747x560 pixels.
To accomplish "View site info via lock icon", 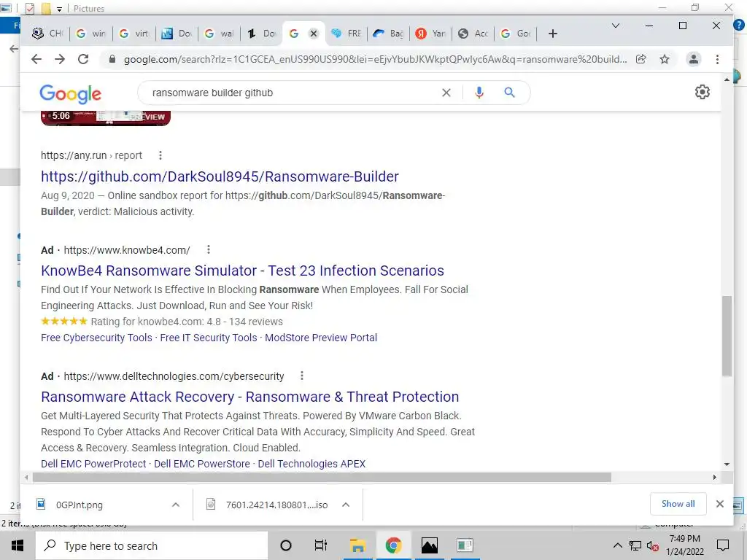I will [112, 59].
